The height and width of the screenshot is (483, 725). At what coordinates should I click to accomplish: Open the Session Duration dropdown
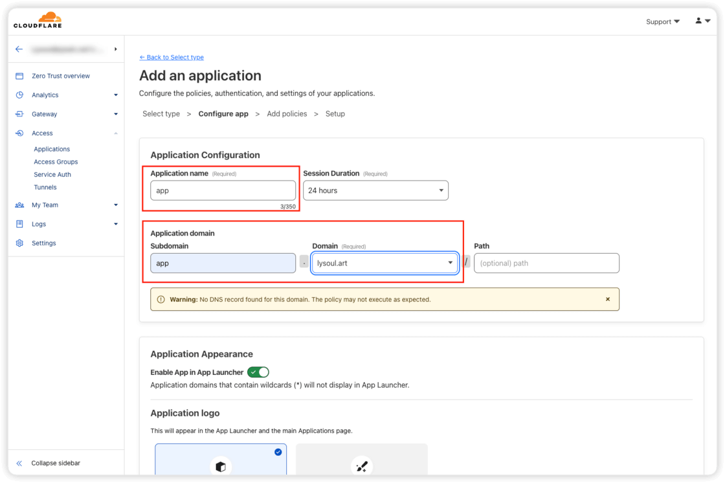coord(375,190)
